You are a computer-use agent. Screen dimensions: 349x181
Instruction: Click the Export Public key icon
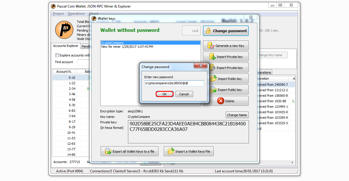pos(213,89)
